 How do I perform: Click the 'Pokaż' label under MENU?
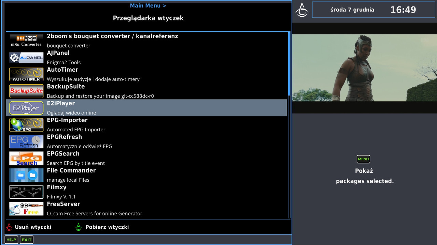364,171
